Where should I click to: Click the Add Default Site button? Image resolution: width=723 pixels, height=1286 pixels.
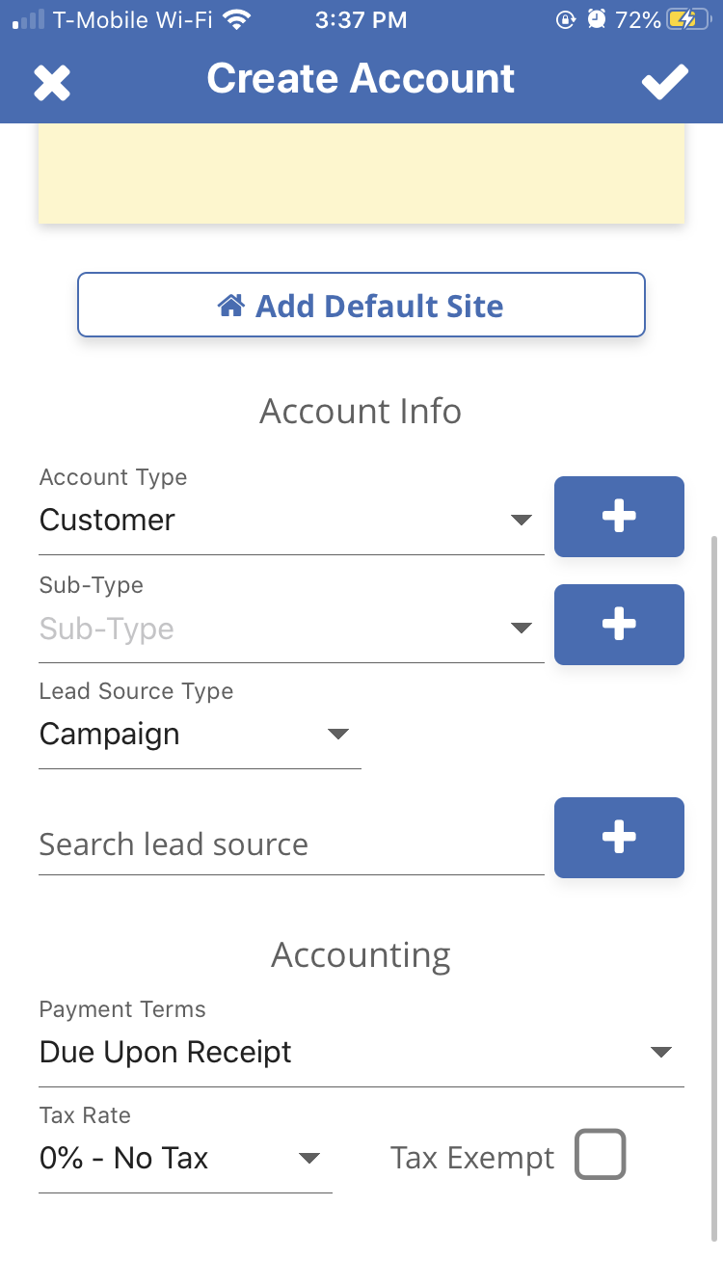(361, 306)
